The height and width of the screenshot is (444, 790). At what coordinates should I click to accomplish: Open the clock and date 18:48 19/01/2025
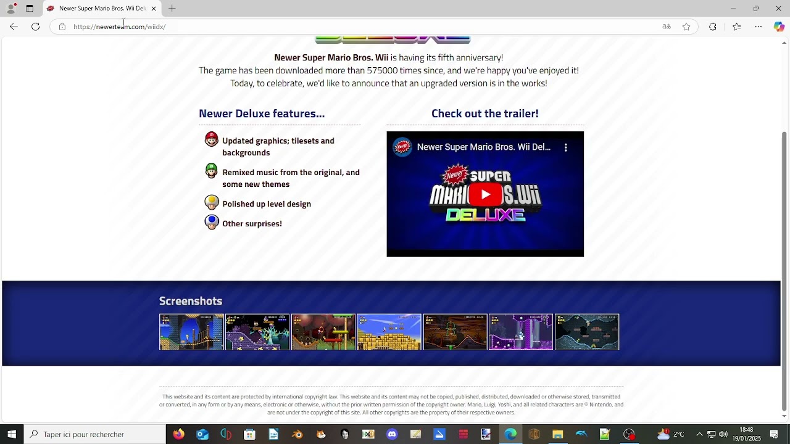click(x=746, y=434)
